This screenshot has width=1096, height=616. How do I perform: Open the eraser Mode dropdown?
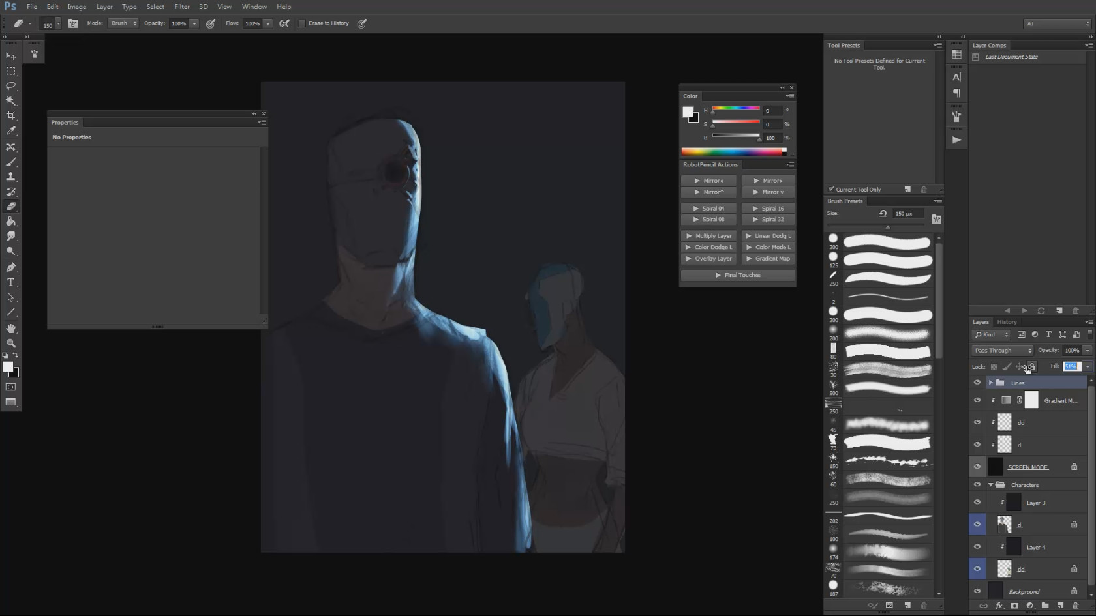point(123,23)
